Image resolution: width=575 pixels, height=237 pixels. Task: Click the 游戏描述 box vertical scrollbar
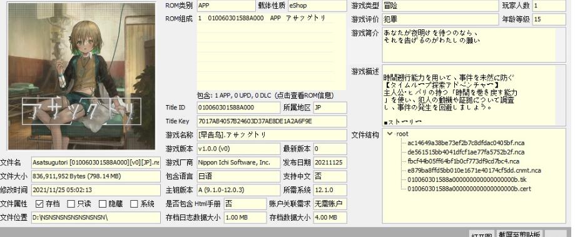[x=561, y=95]
